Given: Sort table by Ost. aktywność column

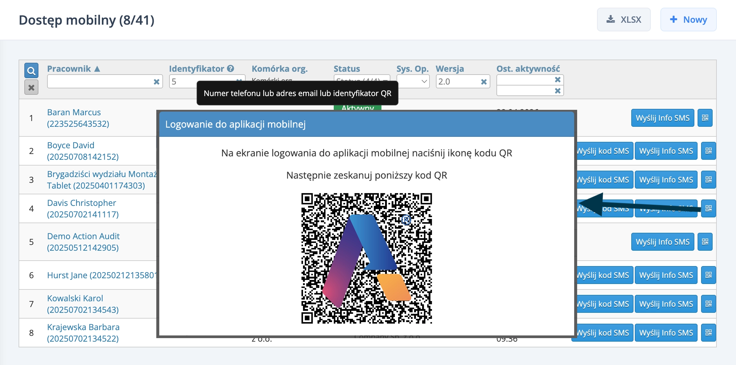Looking at the screenshot, I should 528,69.
